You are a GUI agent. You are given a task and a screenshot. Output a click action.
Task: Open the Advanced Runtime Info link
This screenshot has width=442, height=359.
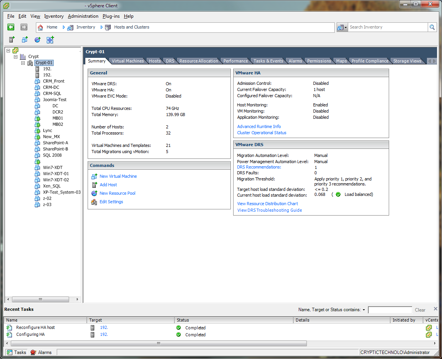[x=259, y=127]
